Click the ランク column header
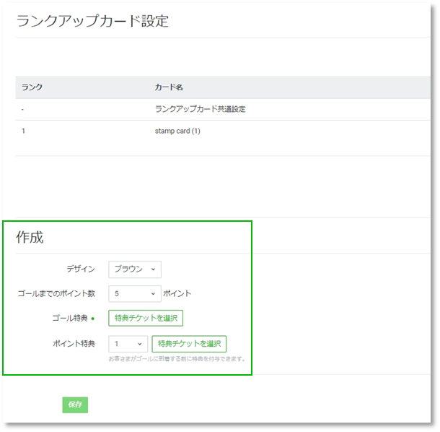Image resolution: width=440 pixels, height=432 pixels. tap(32, 87)
